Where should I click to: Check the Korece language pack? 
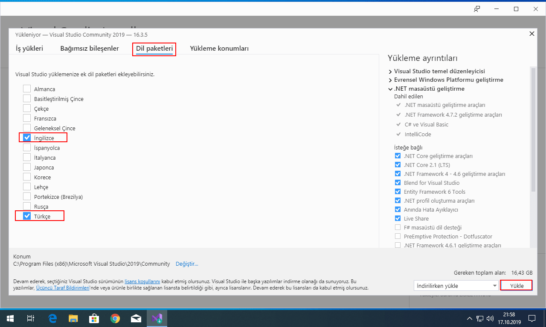pyautogui.click(x=27, y=177)
